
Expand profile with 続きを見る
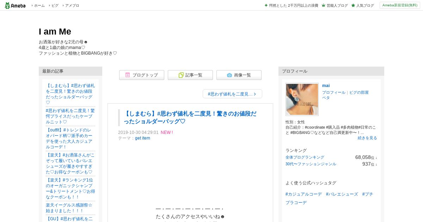[x=367, y=138]
